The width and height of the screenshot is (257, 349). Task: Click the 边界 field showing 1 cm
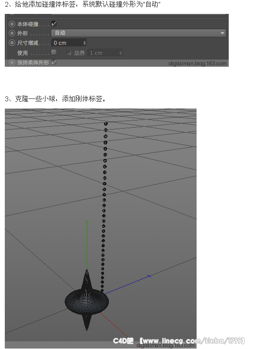[105, 53]
